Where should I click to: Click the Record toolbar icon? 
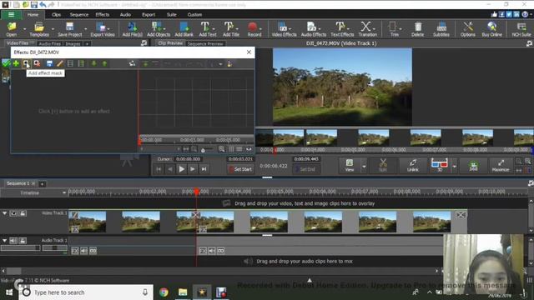click(x=254, y=29)
